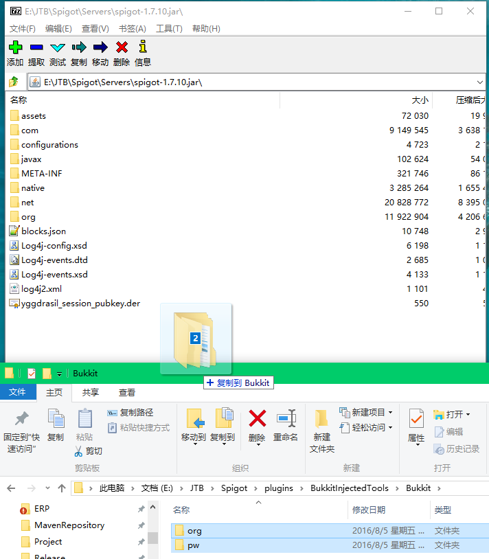489x559 pixels.
Task: Sort by 大小 size column
Action: (420, 100)
